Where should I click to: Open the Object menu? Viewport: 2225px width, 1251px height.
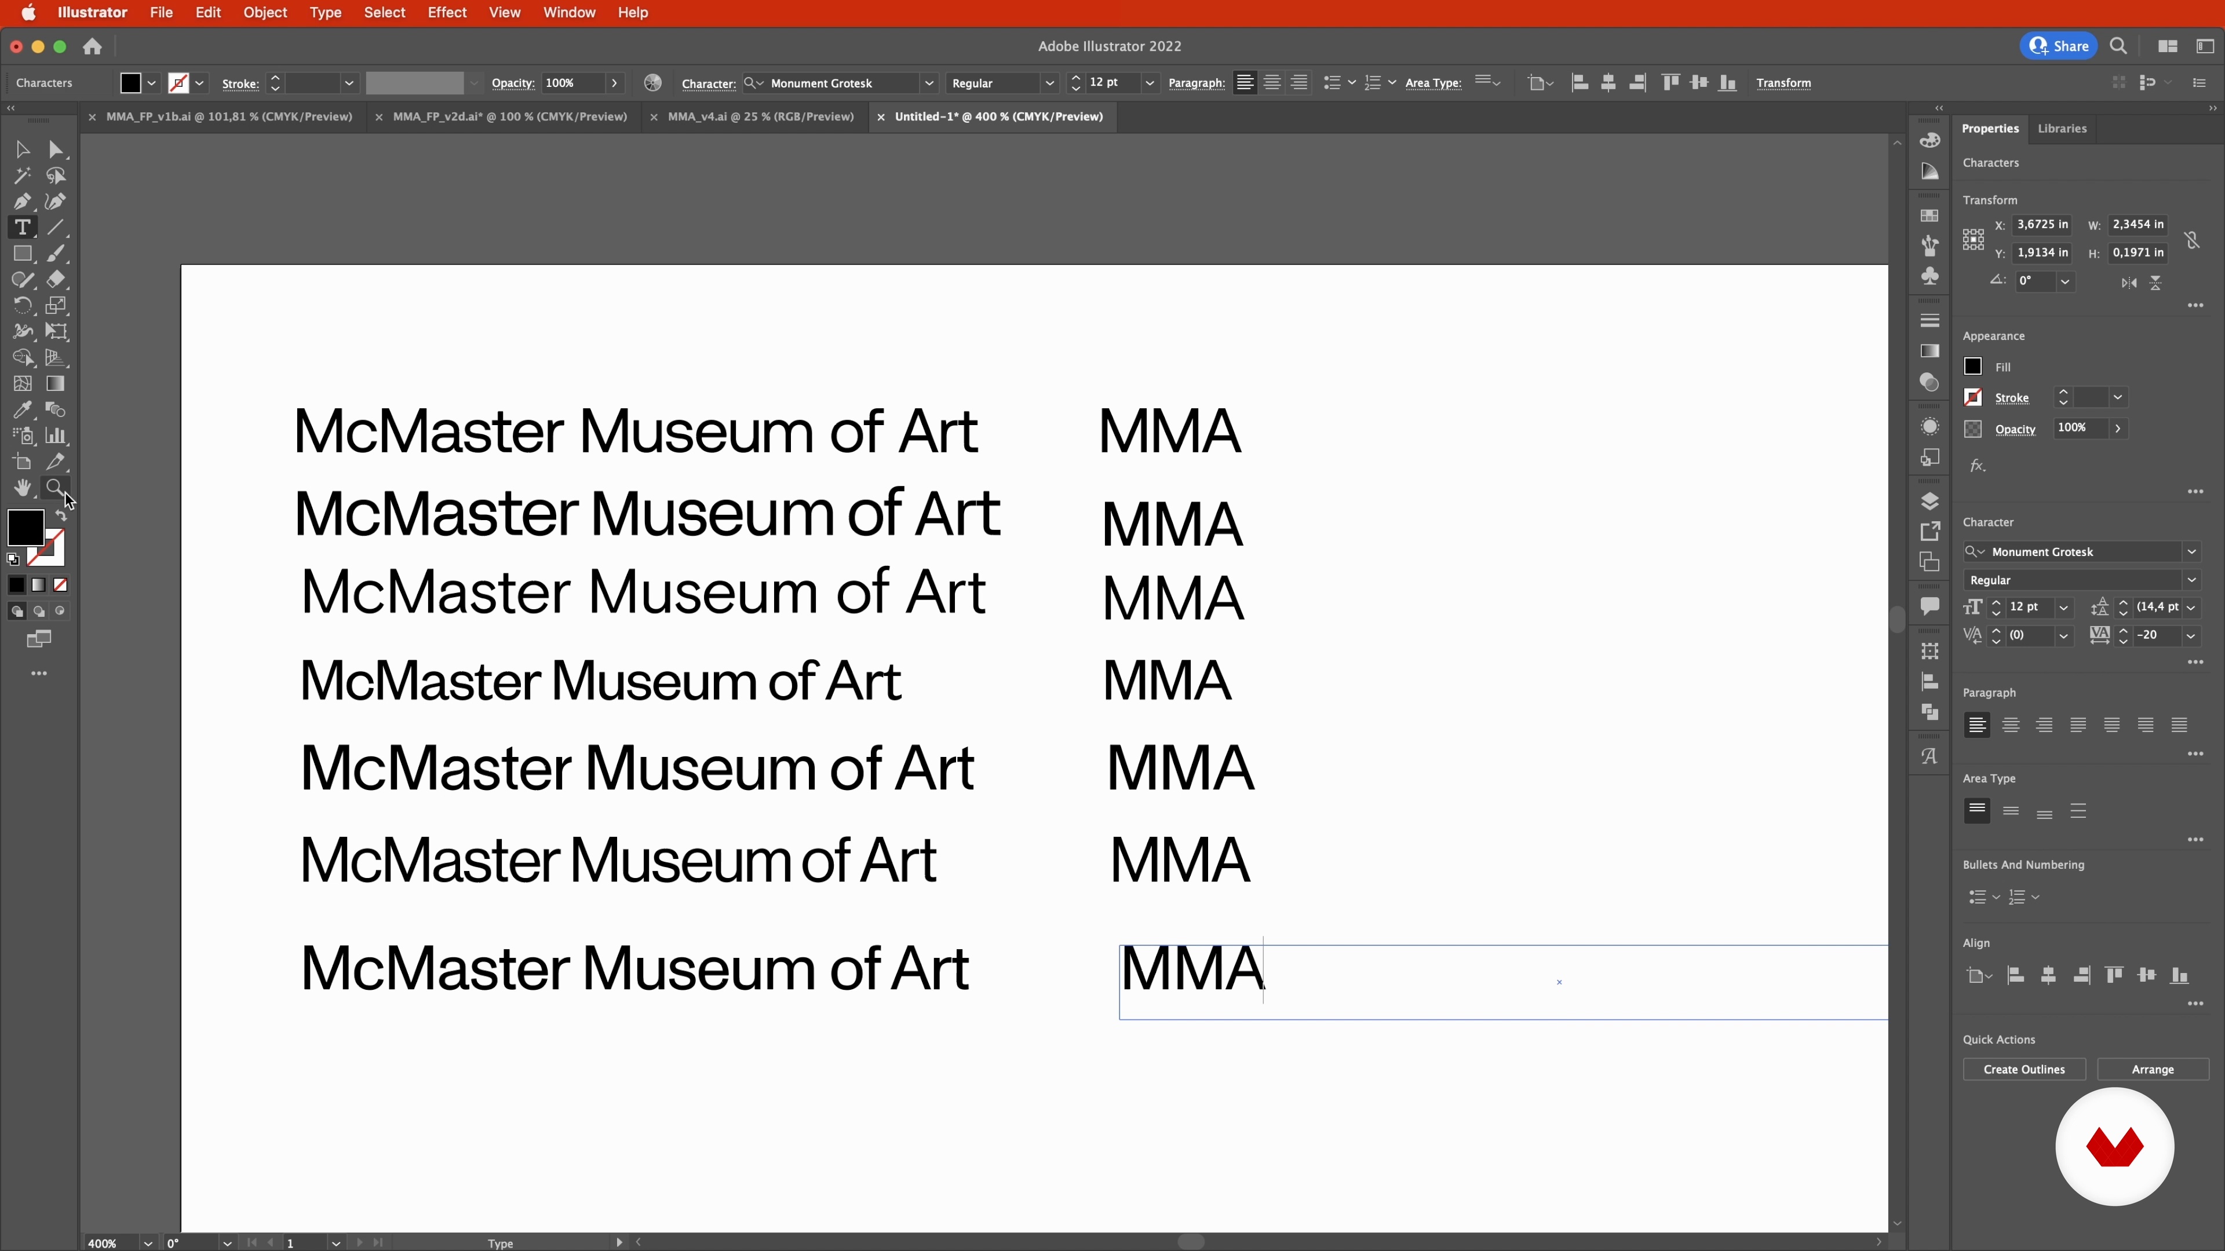point(264,12)
